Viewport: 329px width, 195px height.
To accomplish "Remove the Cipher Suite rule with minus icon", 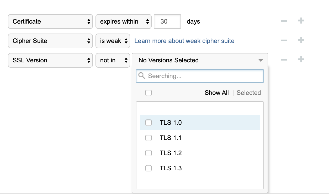I will click(284, 40).
